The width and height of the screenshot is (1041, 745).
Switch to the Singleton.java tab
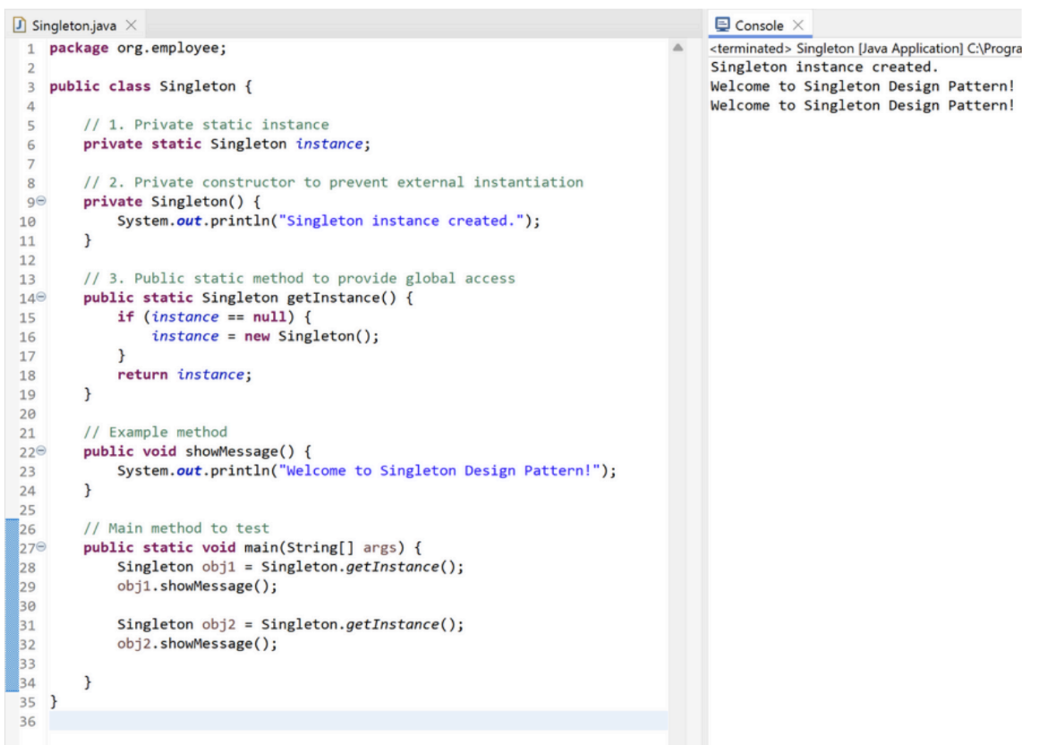tap(74, 26)
